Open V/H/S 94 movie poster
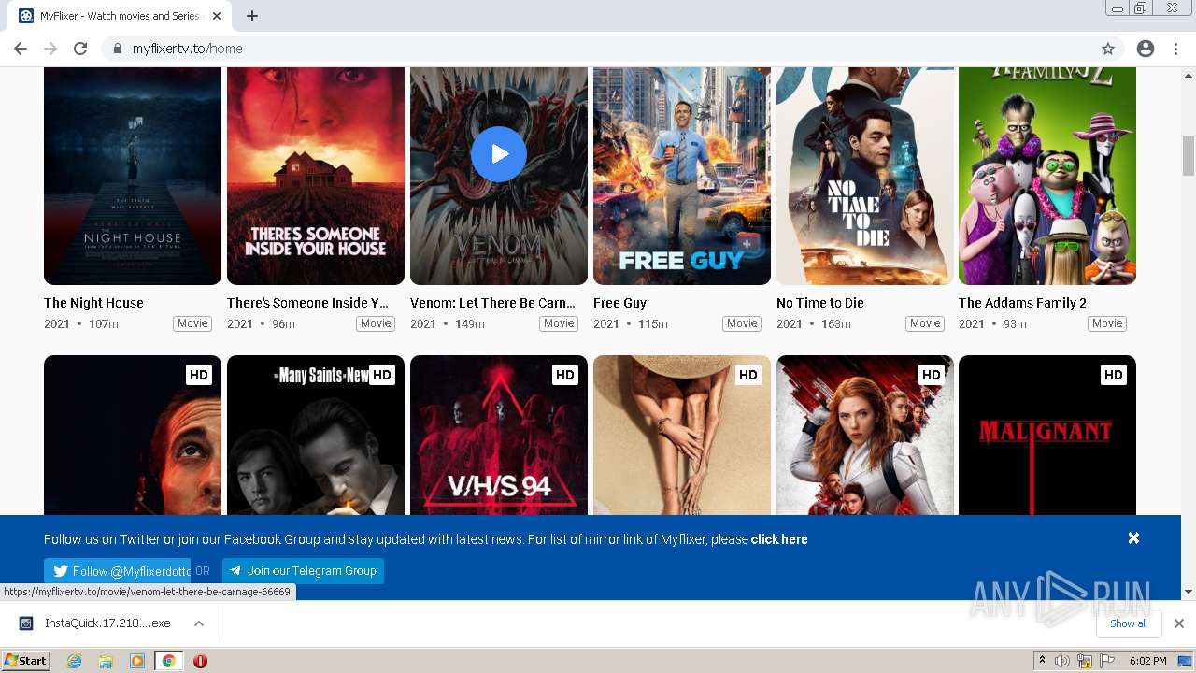1196x673 pixels. tap(499, 436)
